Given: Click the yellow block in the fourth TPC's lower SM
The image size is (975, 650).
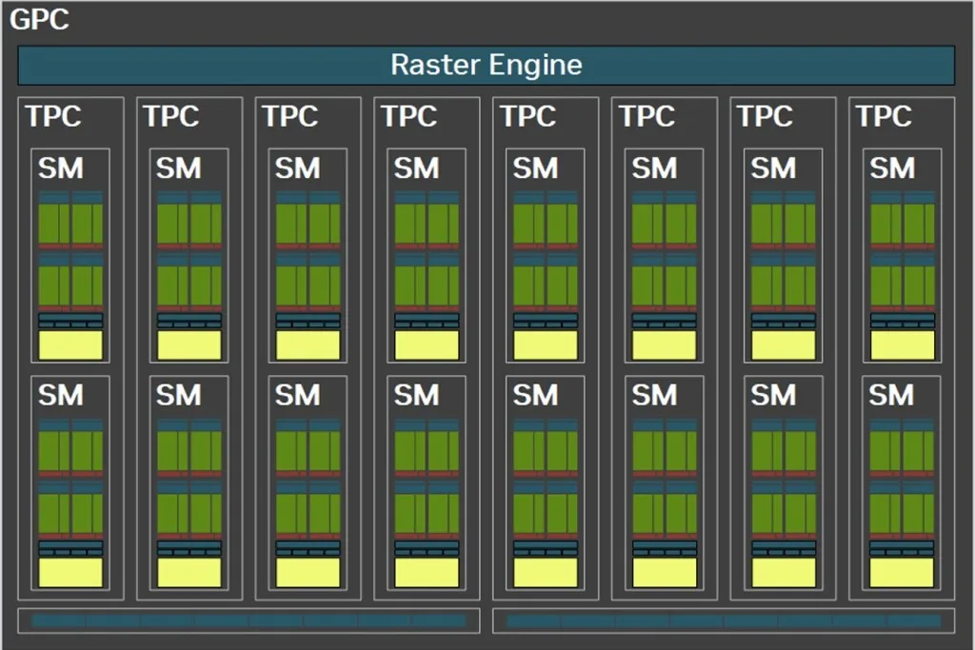Looking at the screenshot, I should click(x=426, y=571).
